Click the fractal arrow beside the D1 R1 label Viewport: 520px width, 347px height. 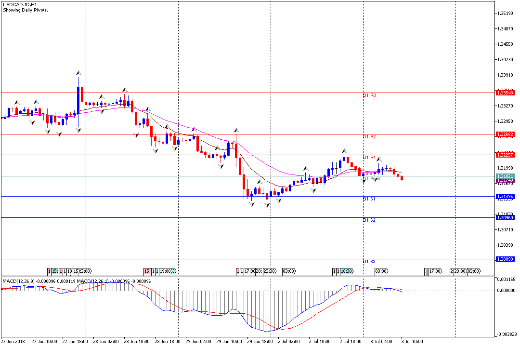click(x=379, y=159)
